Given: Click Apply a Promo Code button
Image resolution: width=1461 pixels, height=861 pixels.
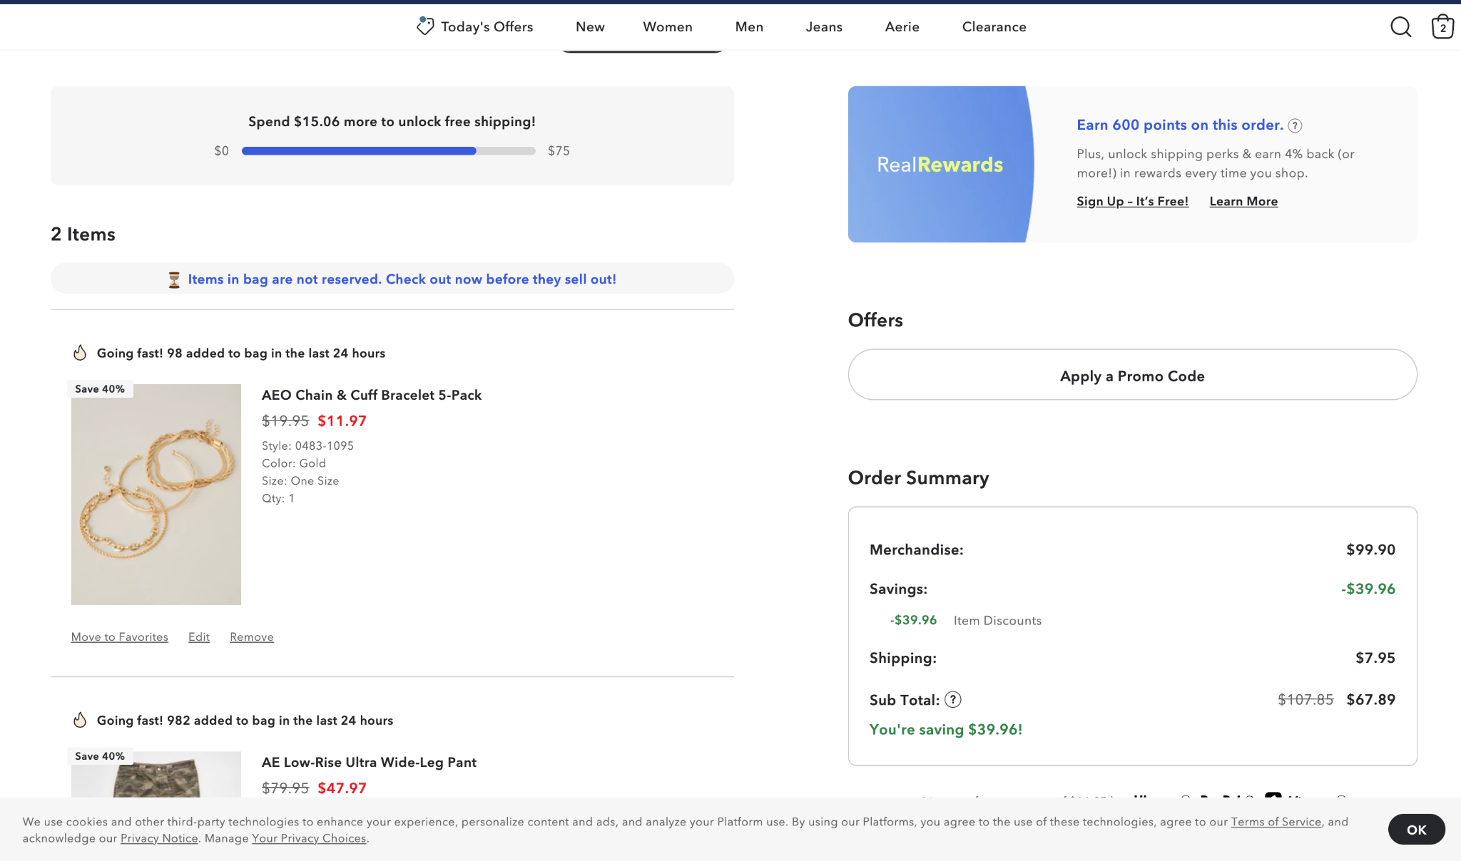Looking at the screenshot, I should click(x=1132, y=375).
